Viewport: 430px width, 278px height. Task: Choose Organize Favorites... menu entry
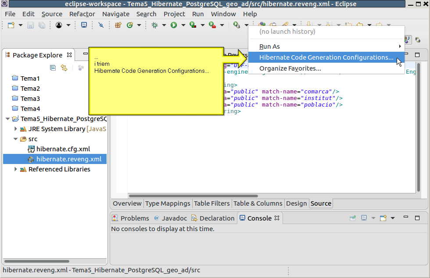tap(326, 68)
